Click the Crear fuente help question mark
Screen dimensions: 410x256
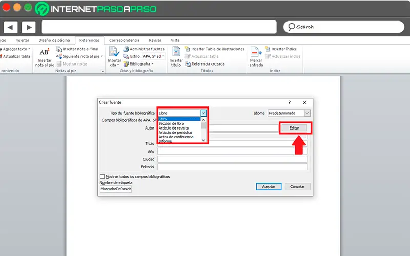[x=289, y=102]
